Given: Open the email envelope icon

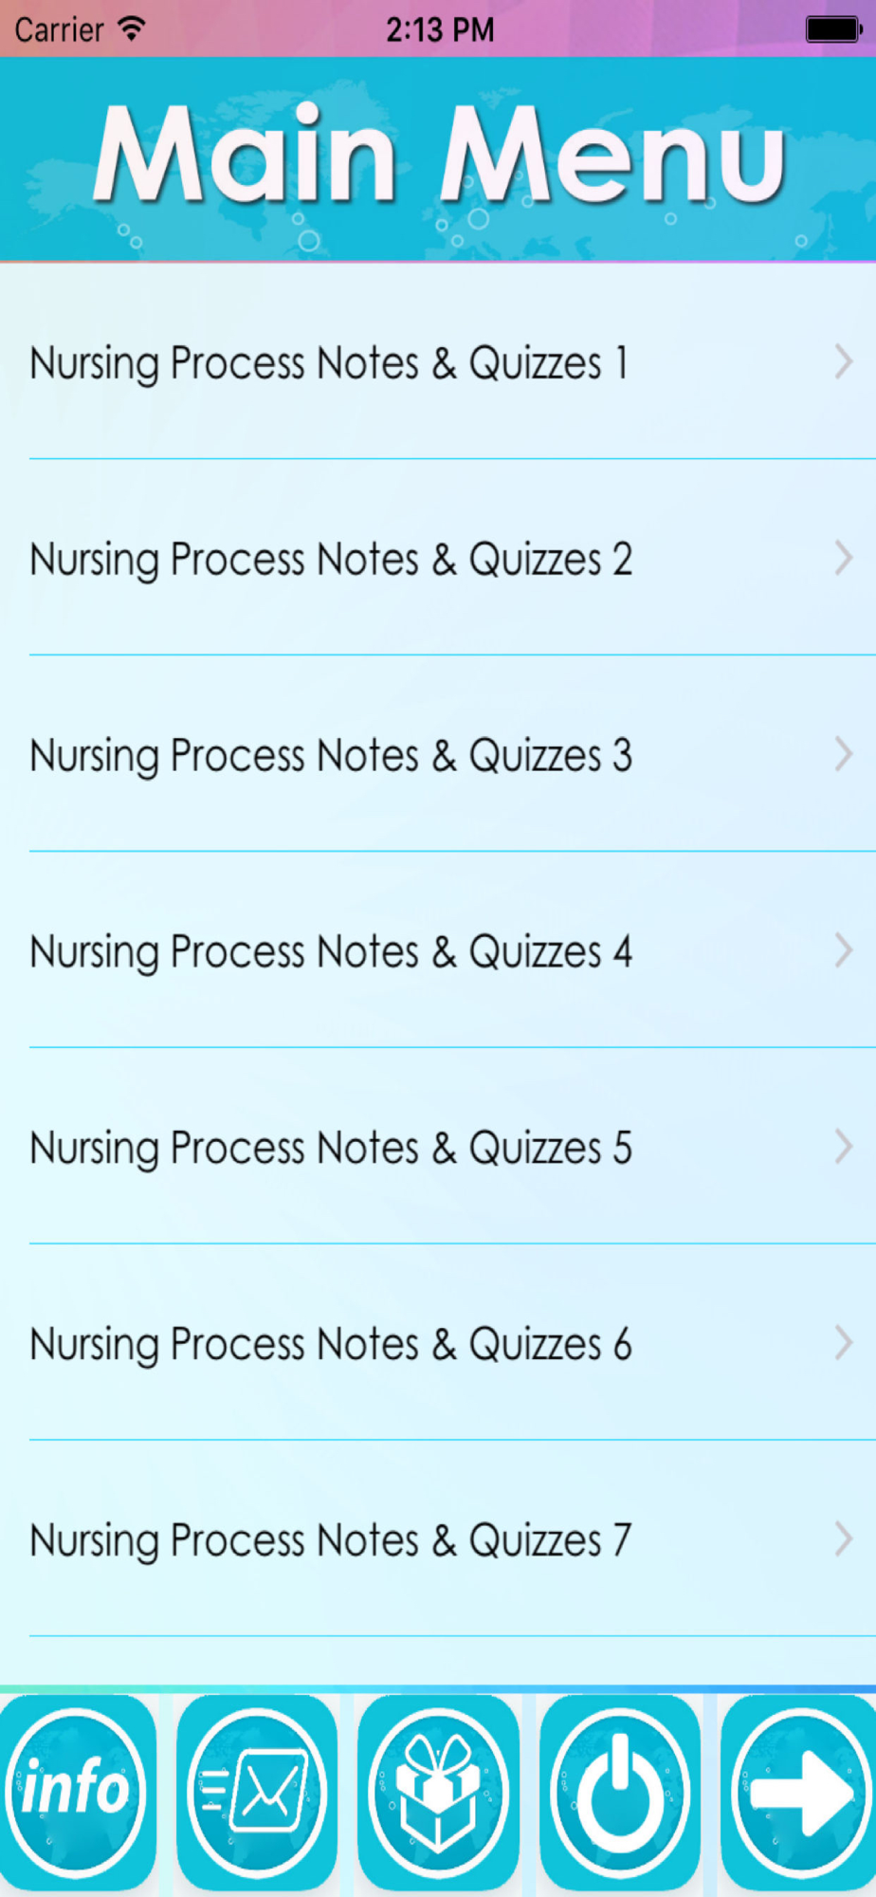Looking at the screenshot, I should point(257,1791).
